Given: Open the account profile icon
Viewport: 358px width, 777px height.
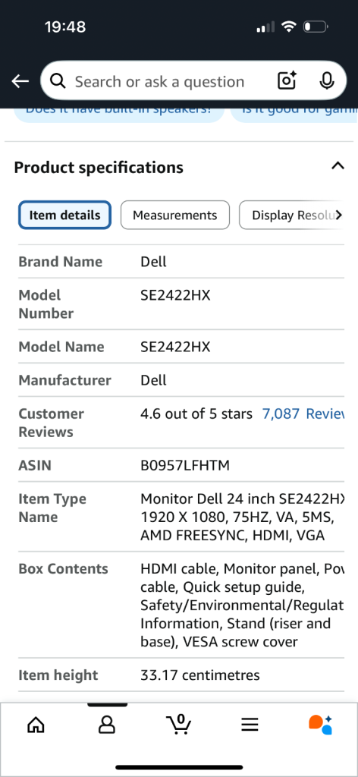Looking at the screenshot, I should click(x=106, y=725).
